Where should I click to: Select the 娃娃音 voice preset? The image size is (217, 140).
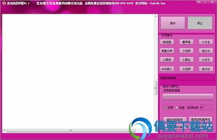[x=167, y=42]
